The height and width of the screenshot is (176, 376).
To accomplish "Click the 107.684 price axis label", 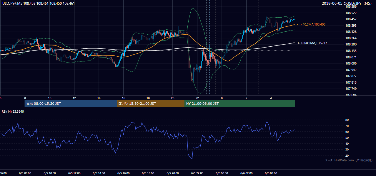I will click(351, 95).
